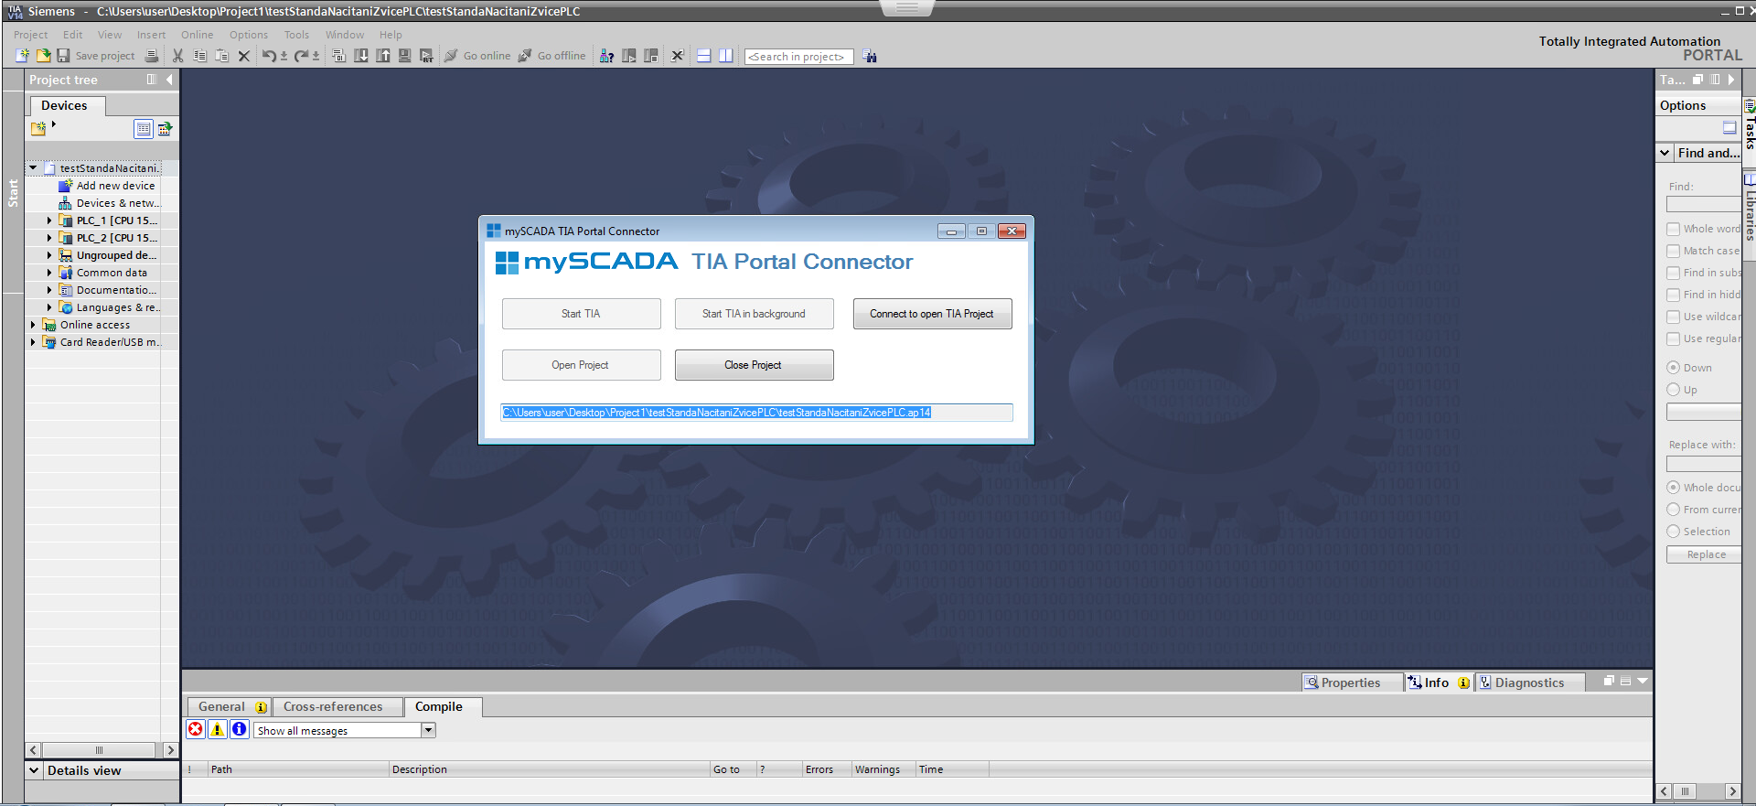Click the binoculars search-in-project icon
Viewport: 1756px width, 806px height.
click(870, 57)
